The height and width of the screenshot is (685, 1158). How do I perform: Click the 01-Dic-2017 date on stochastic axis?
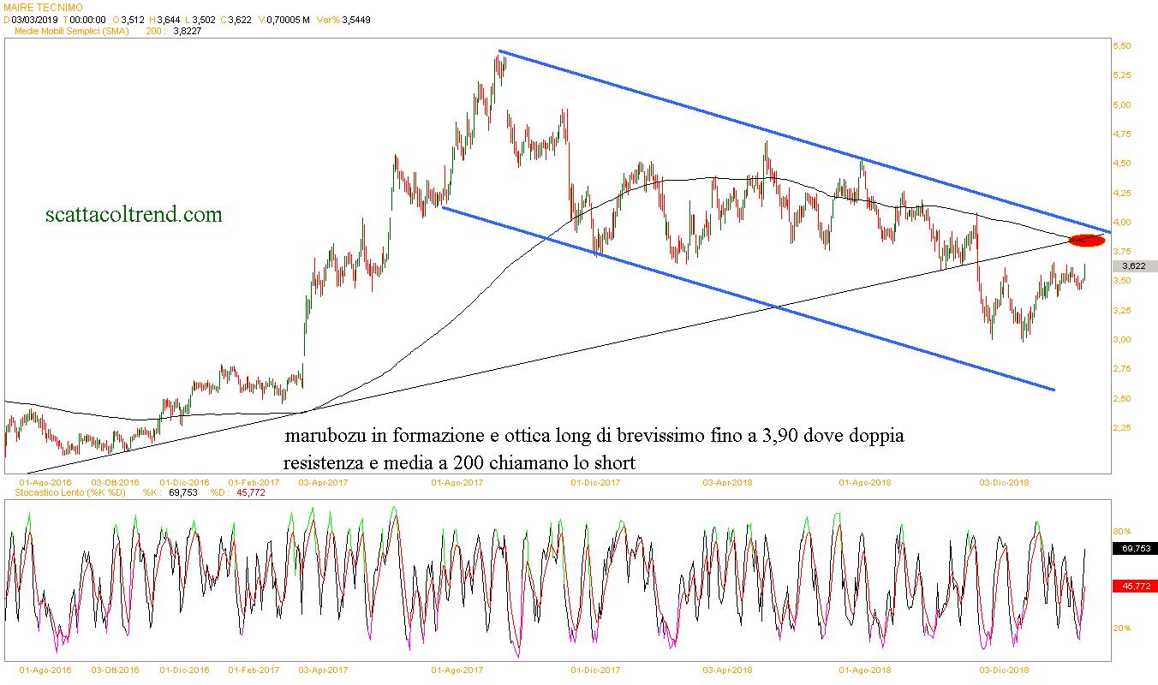tap(596, 670)
